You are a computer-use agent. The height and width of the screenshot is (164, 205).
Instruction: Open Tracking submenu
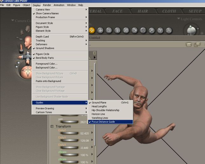60,41
